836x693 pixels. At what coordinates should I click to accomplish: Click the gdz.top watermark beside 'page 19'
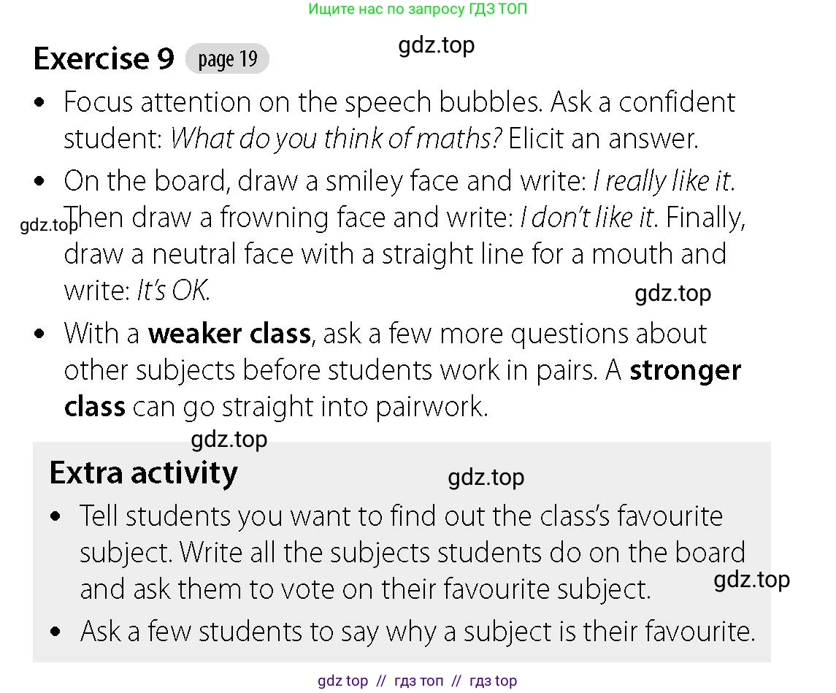tap(436, 45)
